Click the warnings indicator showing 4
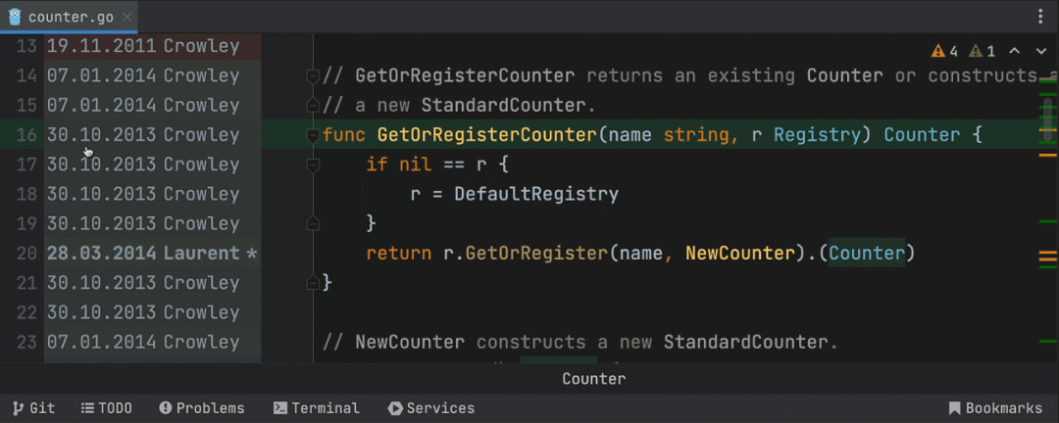 coord(944,51)
